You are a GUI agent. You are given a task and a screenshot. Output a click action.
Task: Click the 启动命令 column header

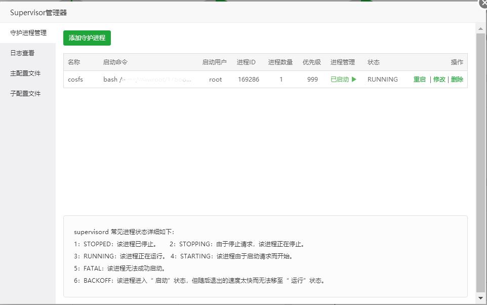[115, 62]
